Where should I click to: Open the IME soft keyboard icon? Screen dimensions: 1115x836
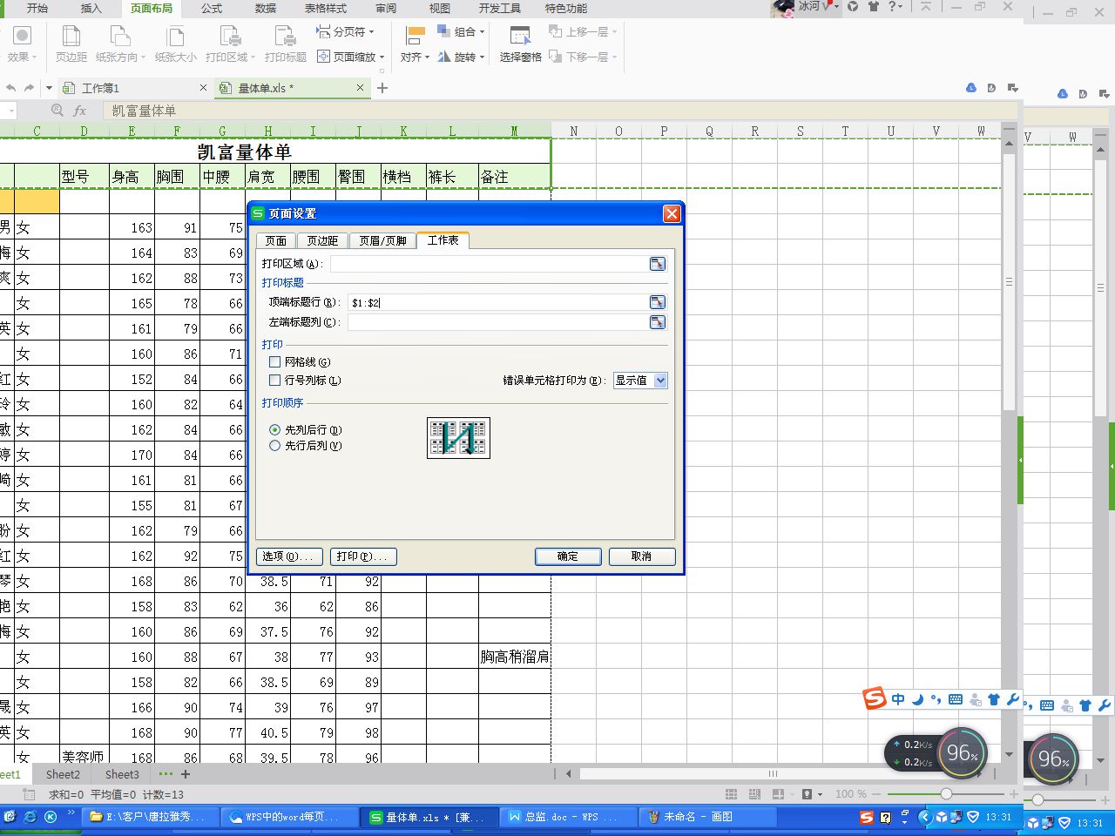point(956,699)
